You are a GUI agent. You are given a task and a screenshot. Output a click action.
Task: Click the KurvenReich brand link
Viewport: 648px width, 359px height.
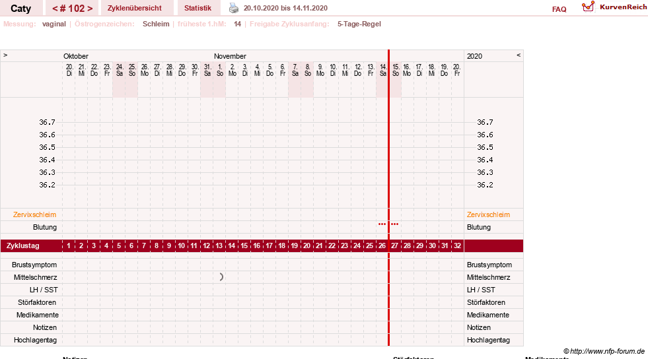tap(623, 7)
